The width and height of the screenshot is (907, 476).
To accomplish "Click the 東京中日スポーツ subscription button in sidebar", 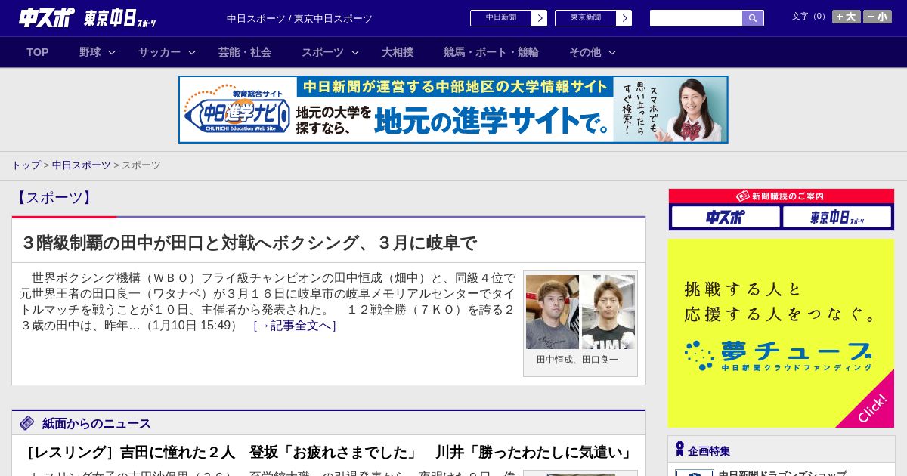I will [x=837, y=218].
